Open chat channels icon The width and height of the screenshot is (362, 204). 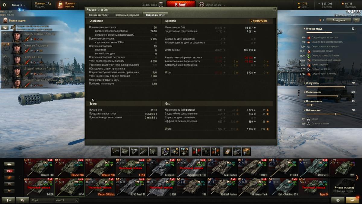(x=22, y=200)
